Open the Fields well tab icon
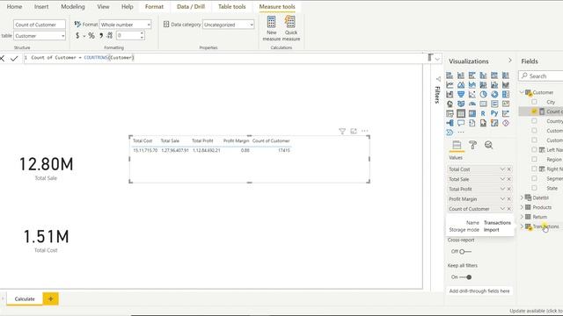Image resolution: width=563 pixels, height=316 pixels. tap(457, 145)
